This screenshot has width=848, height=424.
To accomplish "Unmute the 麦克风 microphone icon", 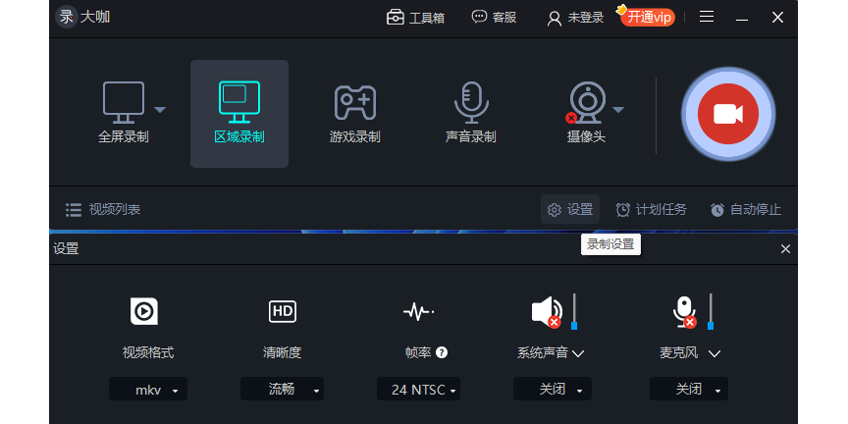I will [x=684, y=312].
